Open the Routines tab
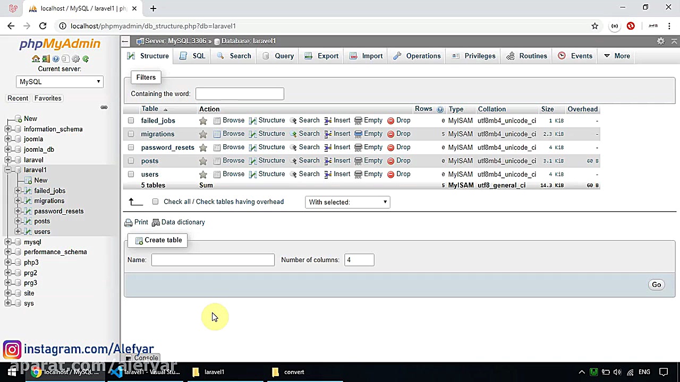 (527, 56)
